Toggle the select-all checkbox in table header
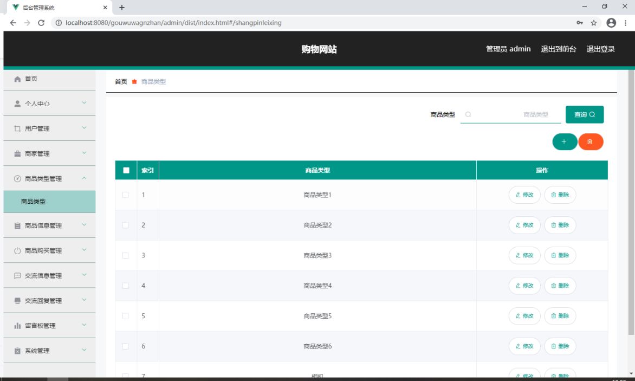635x381 pixels. (126, 171)
